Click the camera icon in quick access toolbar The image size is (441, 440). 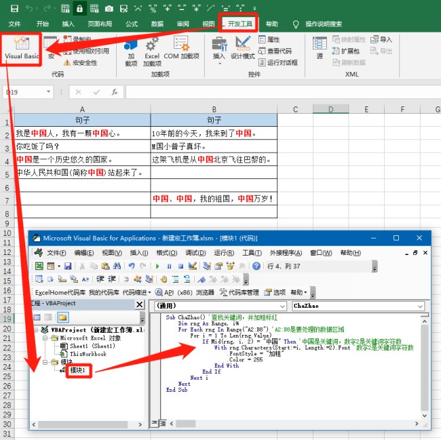109,9
